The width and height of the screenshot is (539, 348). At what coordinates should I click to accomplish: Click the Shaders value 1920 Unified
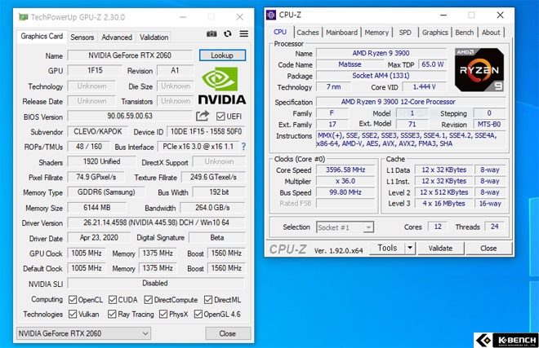pos(102,161)
